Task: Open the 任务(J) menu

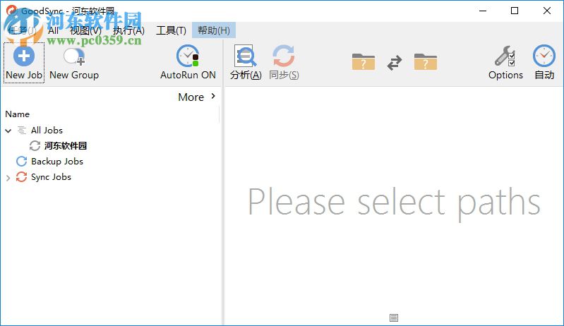Action: pyautogui.click(x=22, y=30)
